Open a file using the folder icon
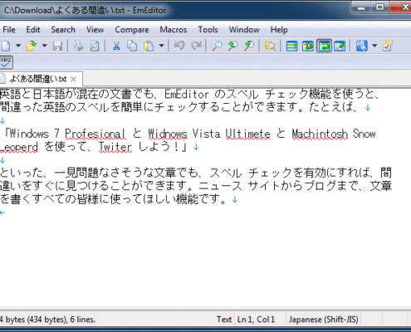 pos(32,46)
